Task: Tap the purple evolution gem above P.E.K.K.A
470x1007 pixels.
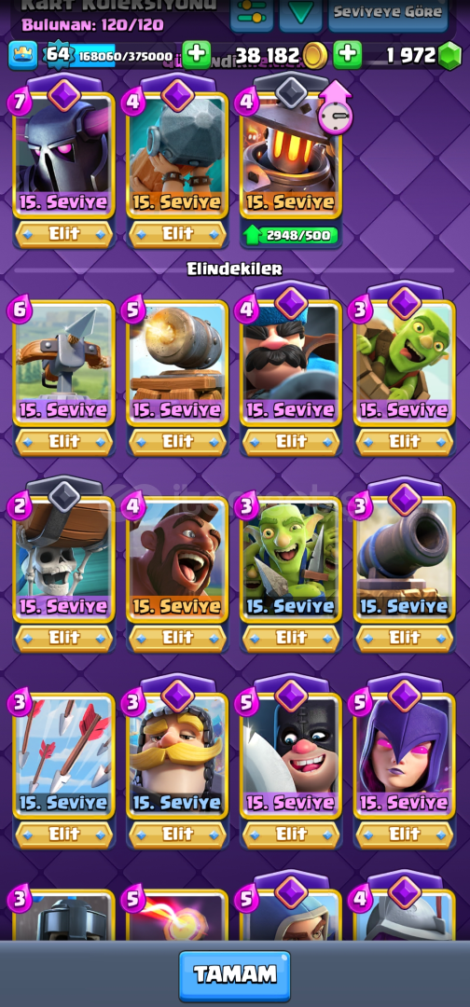Action: 63,96
